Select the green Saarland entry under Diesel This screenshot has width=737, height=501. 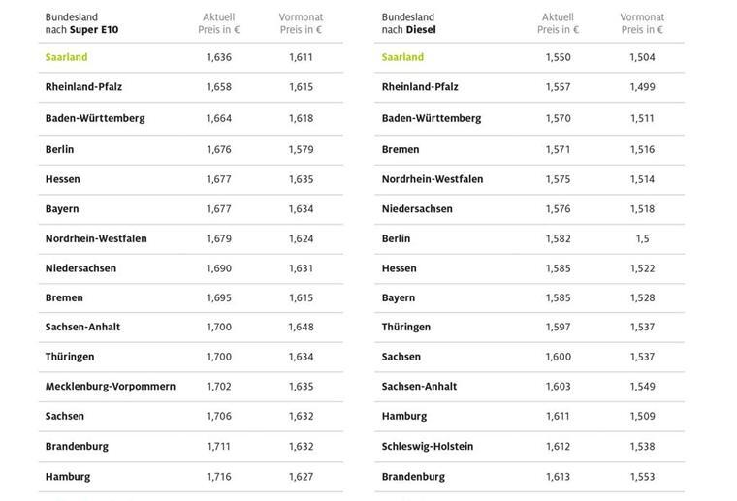402,57
